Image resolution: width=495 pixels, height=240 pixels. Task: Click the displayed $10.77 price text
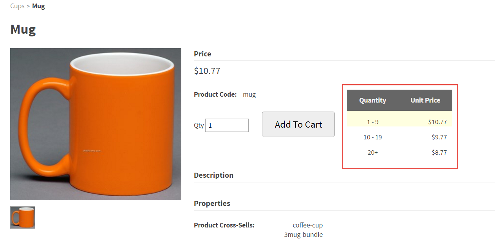coord(207,71)
